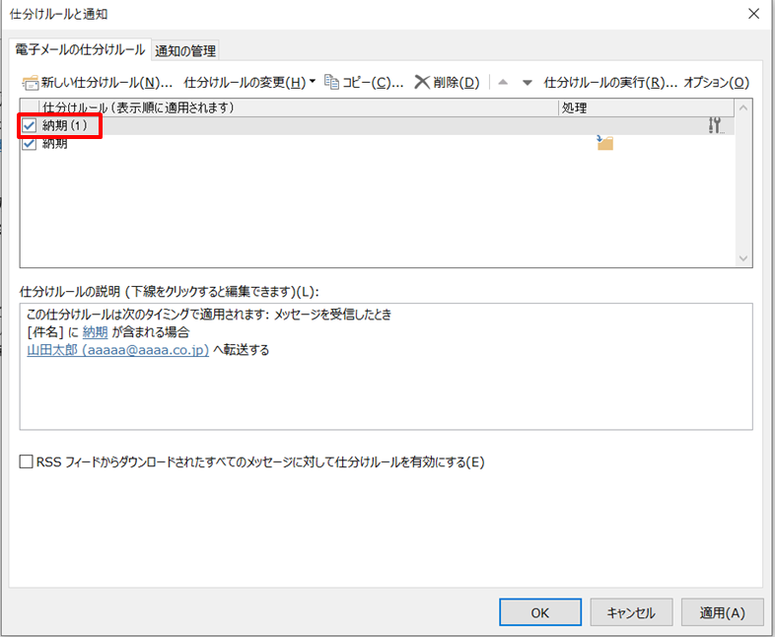Open オプション(O) settings

pos(717,83)
